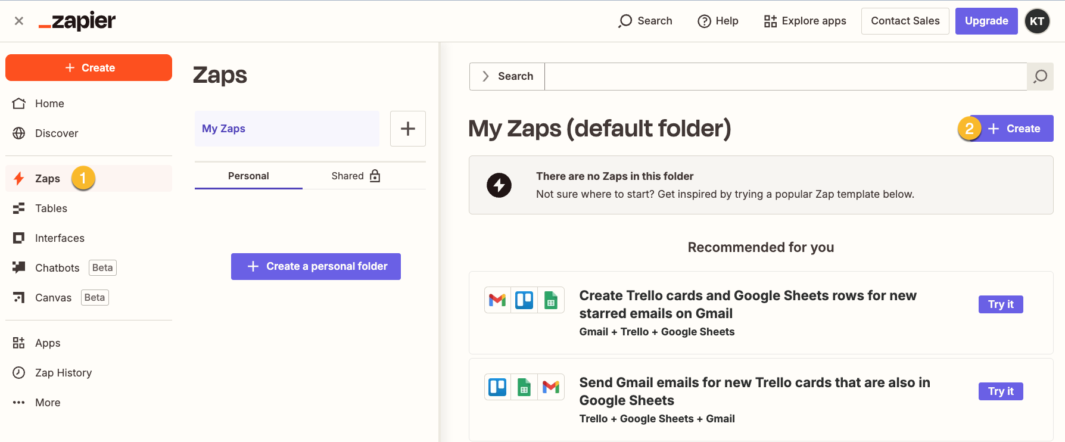This screenshot has height=442, width=1065.
Task: Click Google Sheets icon in second template card
Action: point(524,387)
